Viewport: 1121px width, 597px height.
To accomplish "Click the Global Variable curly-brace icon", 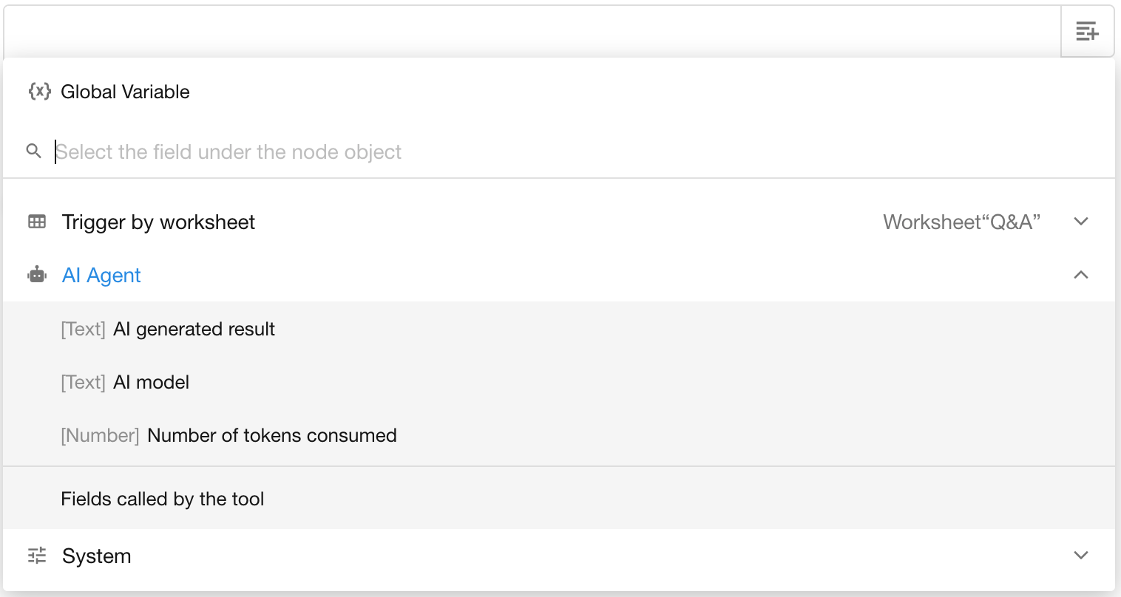I will [x=39, y=92].
